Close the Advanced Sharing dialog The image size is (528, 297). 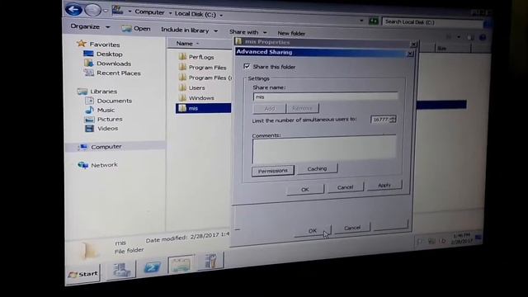click(410, 54)
